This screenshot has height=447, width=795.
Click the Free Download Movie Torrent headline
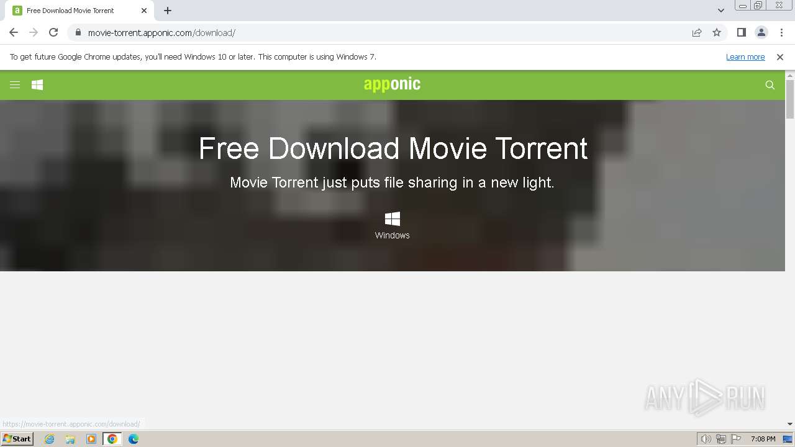pos(393,148)
